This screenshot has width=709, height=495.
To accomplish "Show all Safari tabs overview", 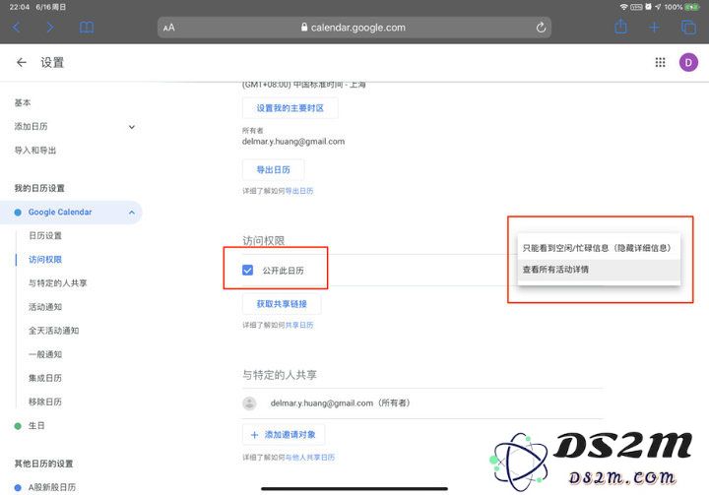I will click(688, 28).
